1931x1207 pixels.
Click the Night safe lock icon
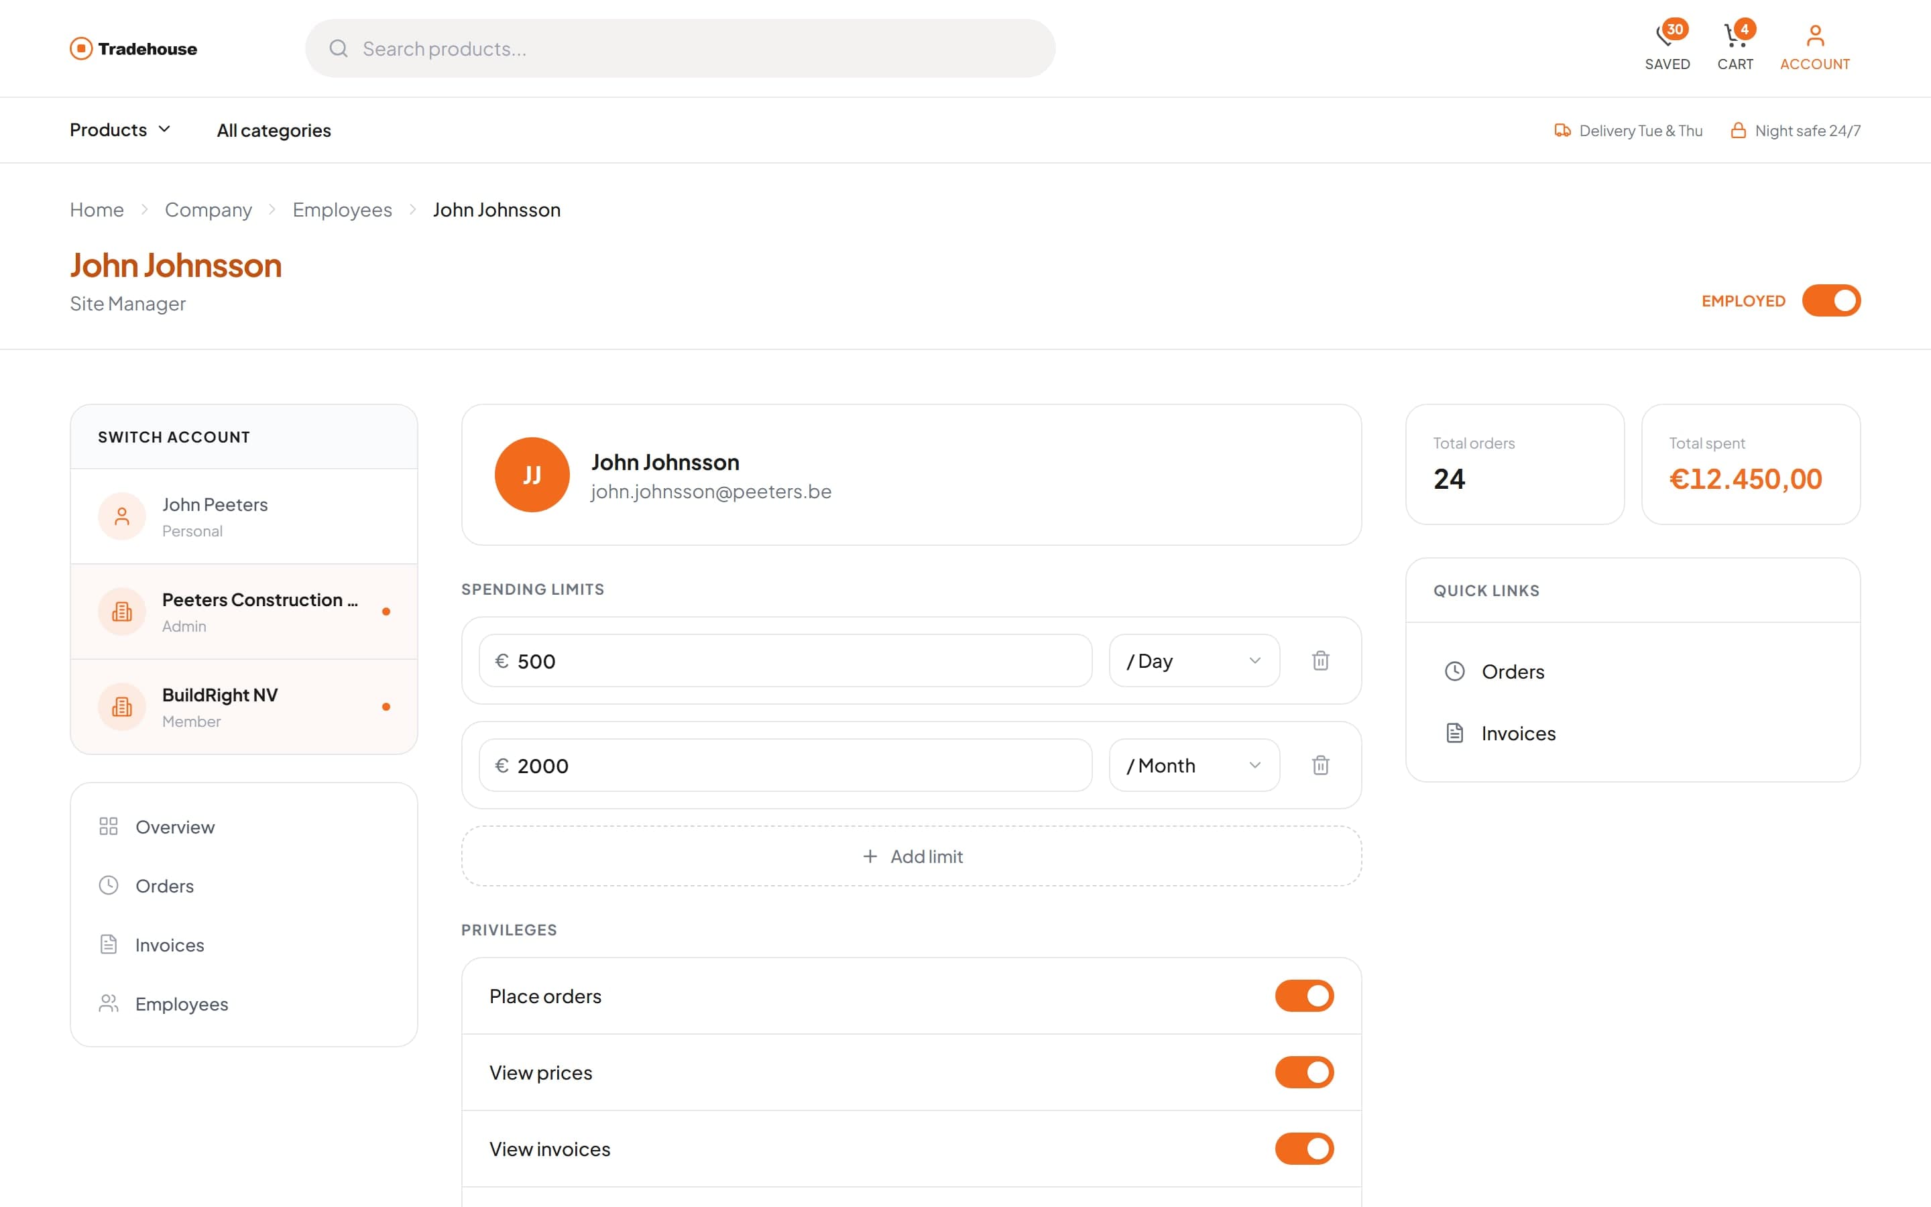1737,130
